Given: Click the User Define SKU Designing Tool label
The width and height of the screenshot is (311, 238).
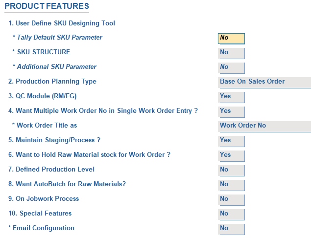Looking at the screenshot, I should pyautogui.click(x=62, y=23).
